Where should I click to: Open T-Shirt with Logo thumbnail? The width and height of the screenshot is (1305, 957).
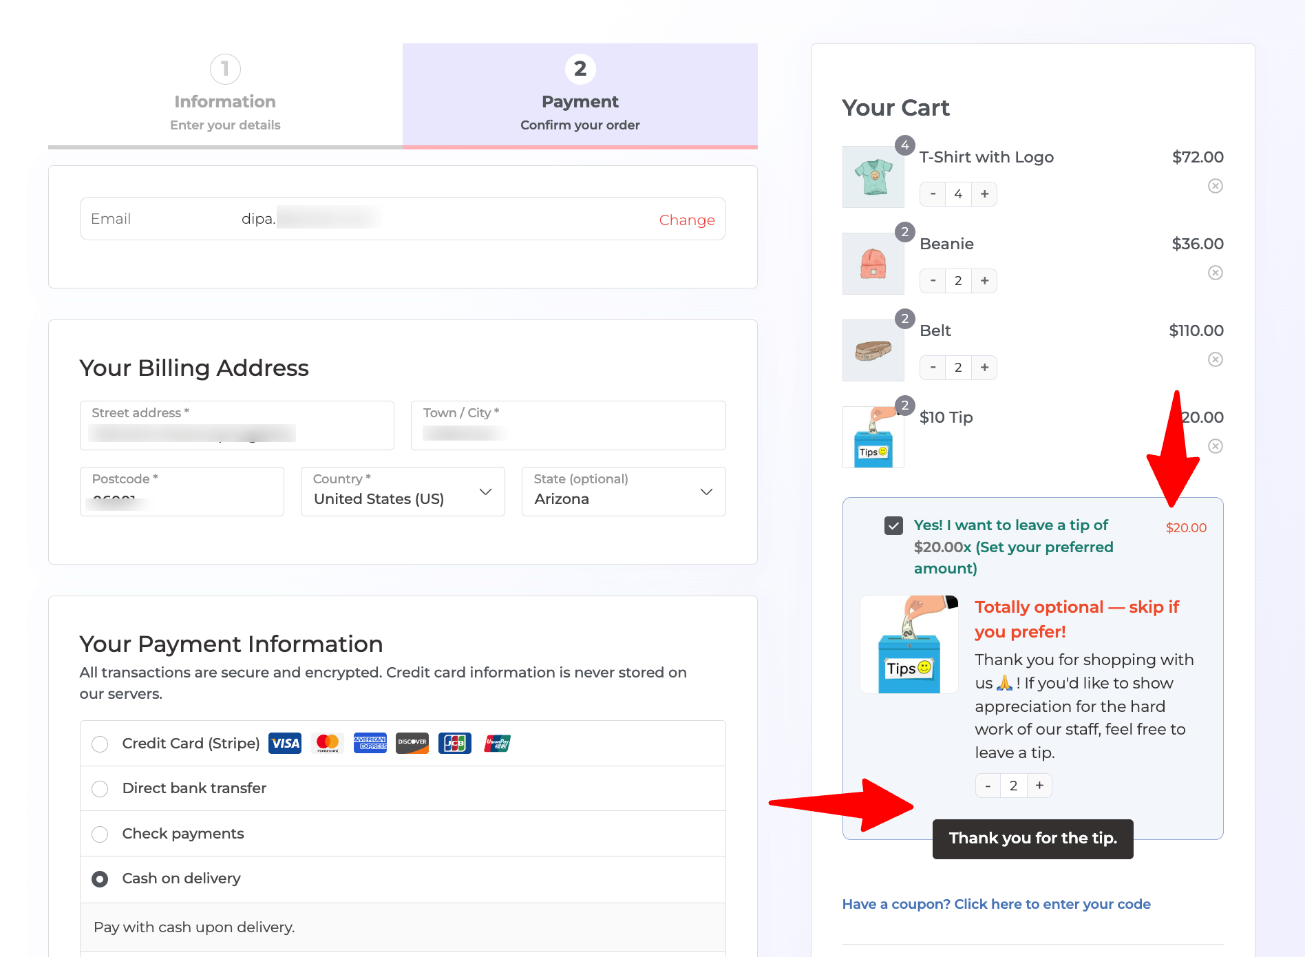pyautogui.click(x=873, y=177)
